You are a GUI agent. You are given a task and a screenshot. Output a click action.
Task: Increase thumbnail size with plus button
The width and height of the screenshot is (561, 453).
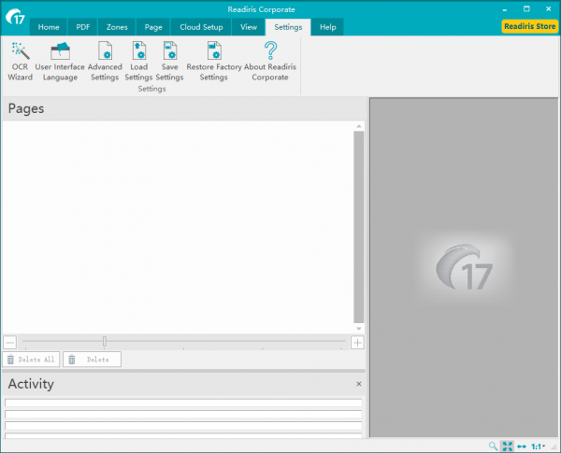[x=357, y=343]
